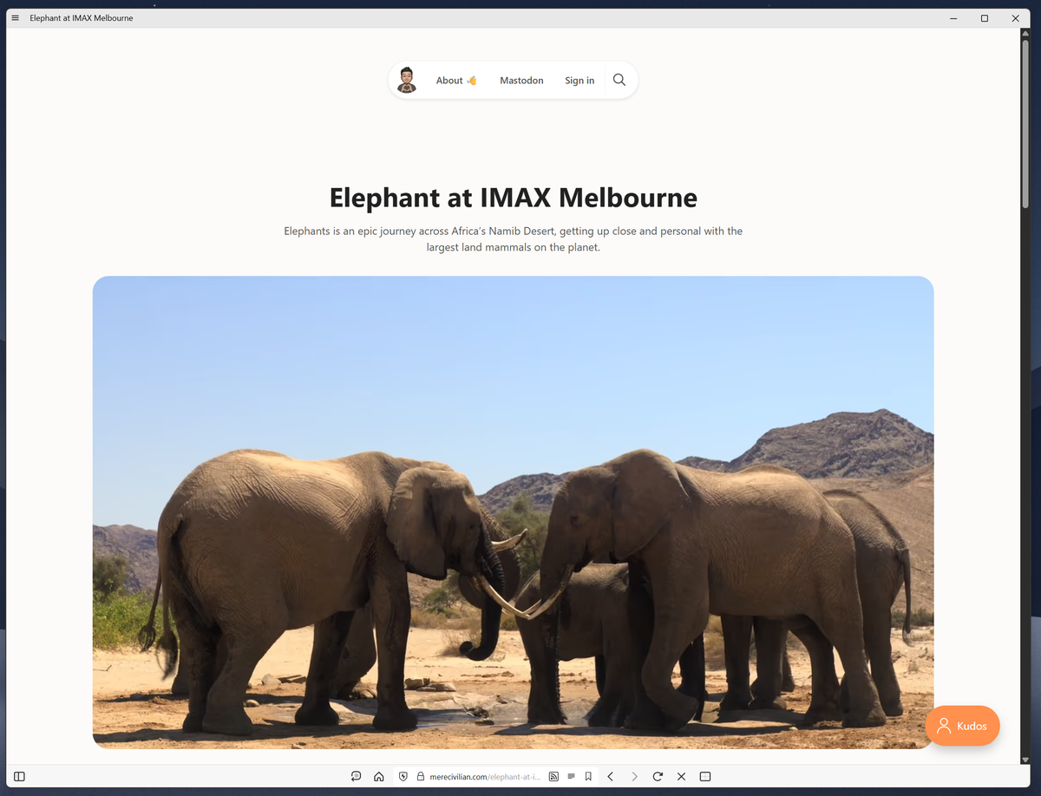Open the tracking protection shield

coord(403,776)
